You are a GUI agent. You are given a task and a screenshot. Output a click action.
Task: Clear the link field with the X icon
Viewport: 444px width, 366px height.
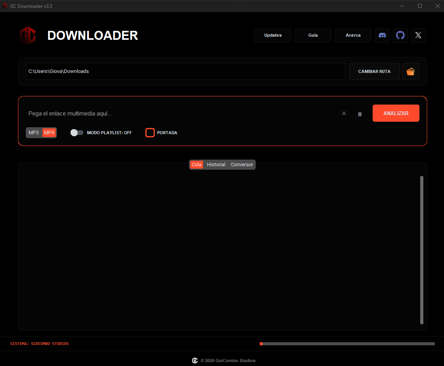tap(344, 113)
